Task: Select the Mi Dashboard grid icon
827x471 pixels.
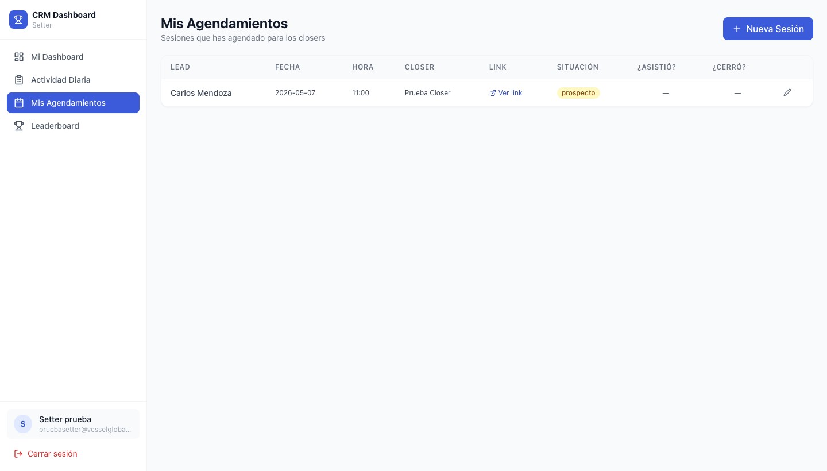Action: (x=19, y=57)
